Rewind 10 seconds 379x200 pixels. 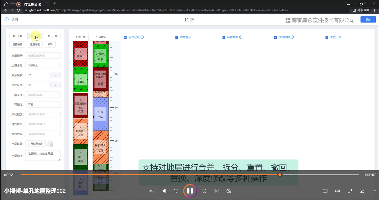click(x=176, y=191)
